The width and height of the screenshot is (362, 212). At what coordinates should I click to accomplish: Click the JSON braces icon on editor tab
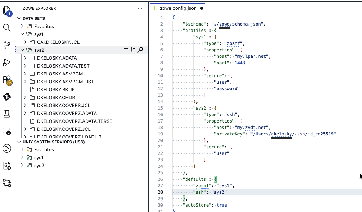point(155,8)
